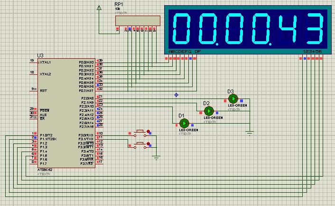Screen dimensions: 335x206
Task: Select the LED D2 component
Action: tap(209, 111)
